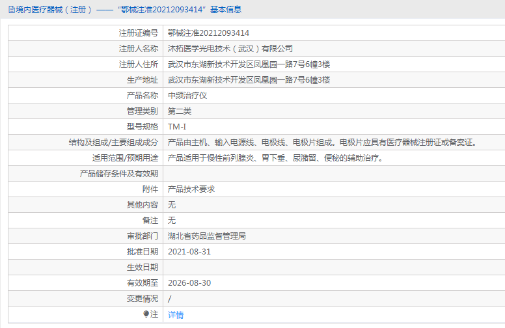Select the 无 value in 备注 row
The image size is (505, 328).
pyautogui.click(x=172, y=221)
